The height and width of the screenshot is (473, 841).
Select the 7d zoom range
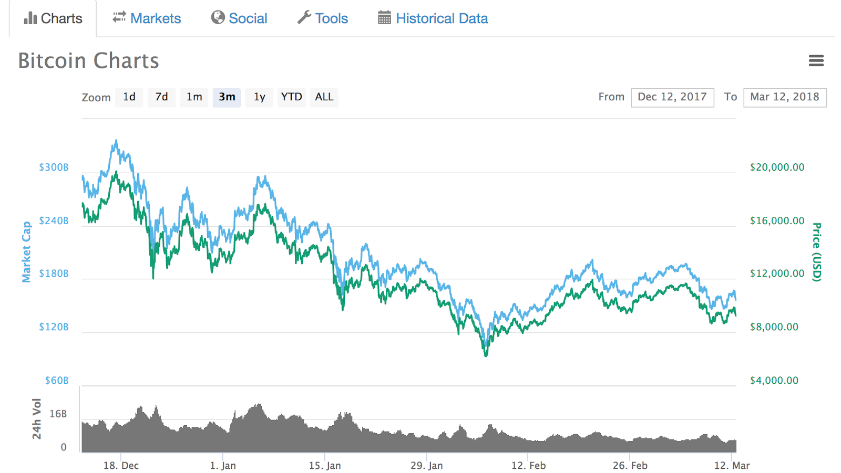161,97
